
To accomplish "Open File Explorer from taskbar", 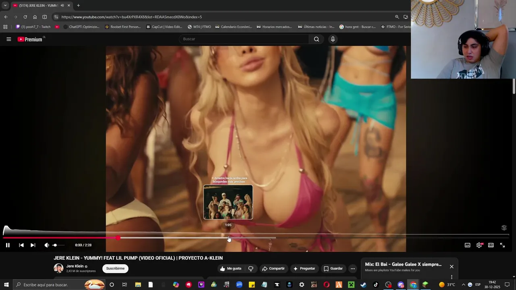I will 138,285.
